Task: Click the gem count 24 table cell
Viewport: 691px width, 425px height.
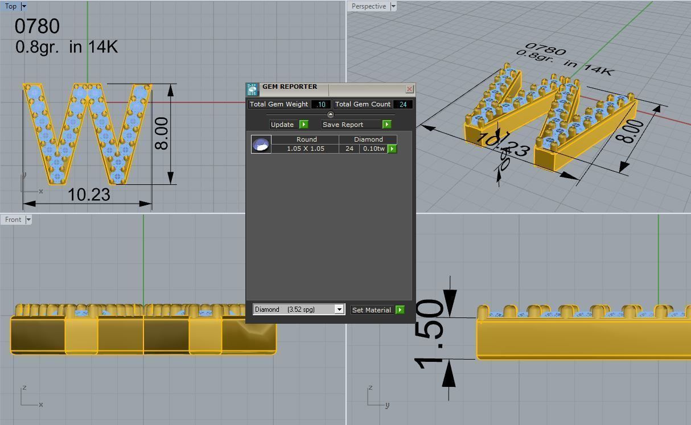Action: coord(349,148)
